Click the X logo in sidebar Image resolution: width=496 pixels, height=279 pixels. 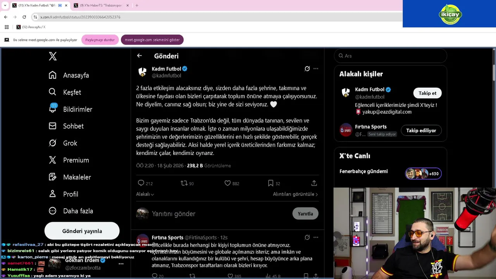click(53, 56)
